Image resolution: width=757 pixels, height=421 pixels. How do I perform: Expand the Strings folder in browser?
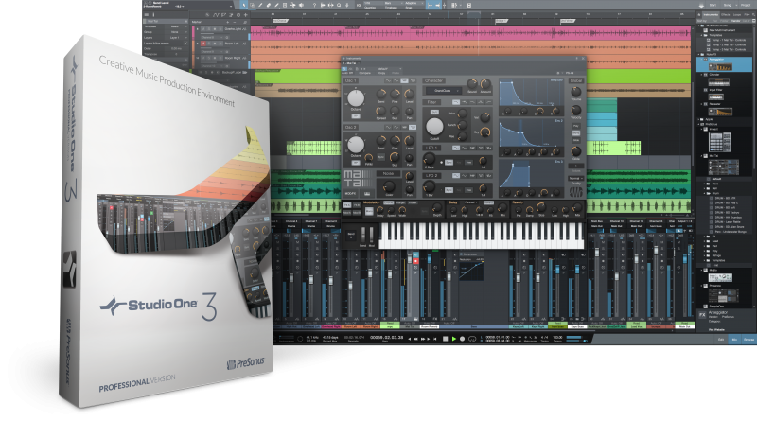(704, 255)
